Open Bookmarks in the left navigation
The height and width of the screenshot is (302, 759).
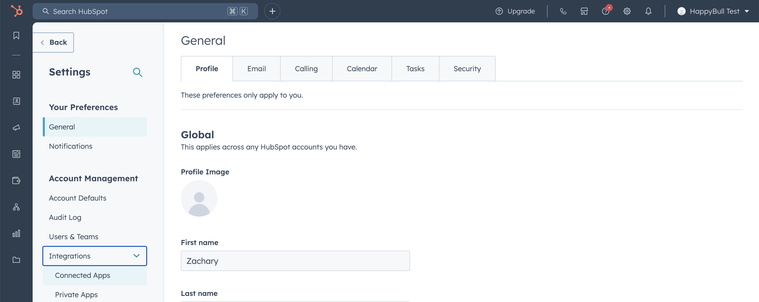pyautogui.click(x=16, y=36)
